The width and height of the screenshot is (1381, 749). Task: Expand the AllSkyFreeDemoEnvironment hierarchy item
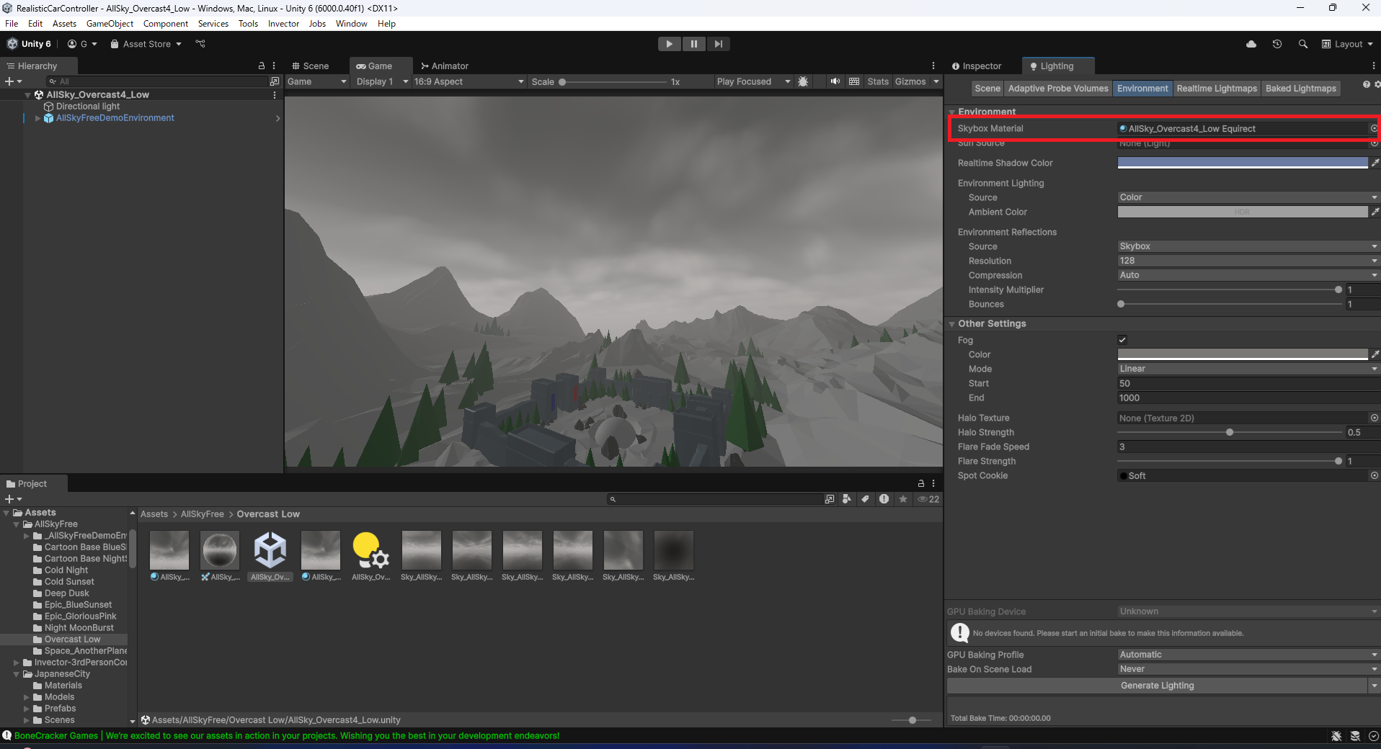tap(37, 118)
